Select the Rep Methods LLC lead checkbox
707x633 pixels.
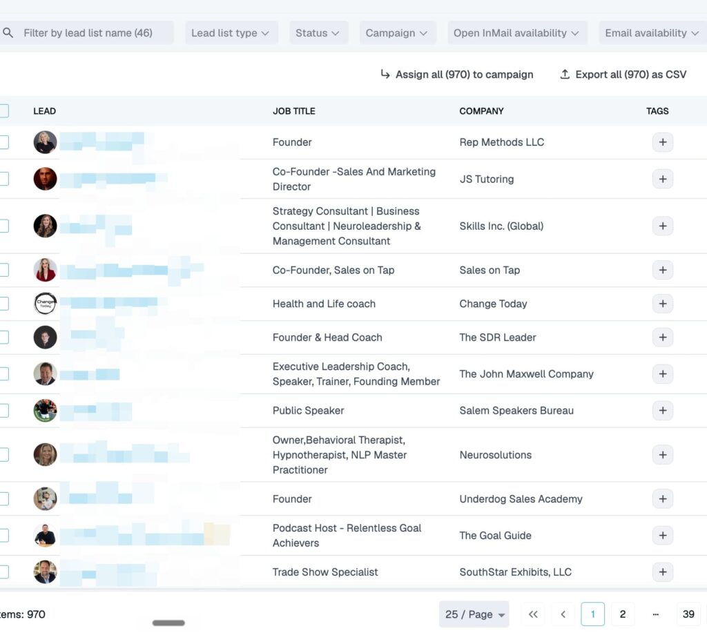click(3, 142)
